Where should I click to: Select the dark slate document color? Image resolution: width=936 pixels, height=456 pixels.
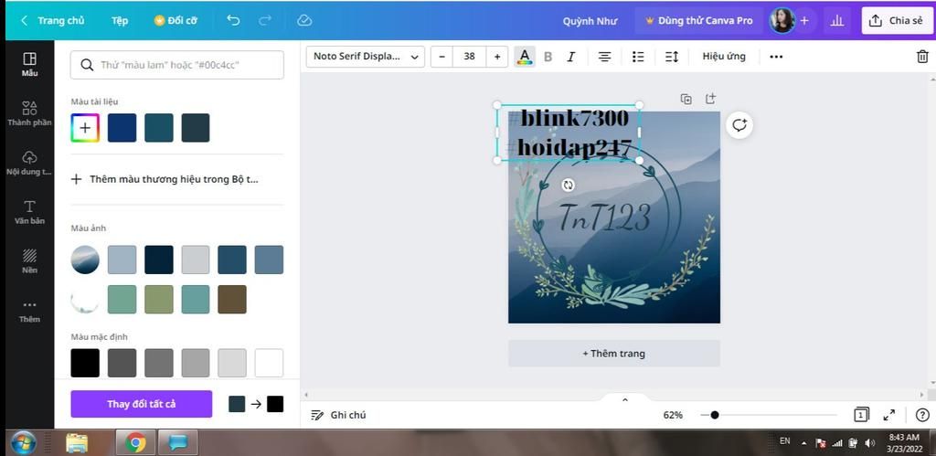coord(196,128)
